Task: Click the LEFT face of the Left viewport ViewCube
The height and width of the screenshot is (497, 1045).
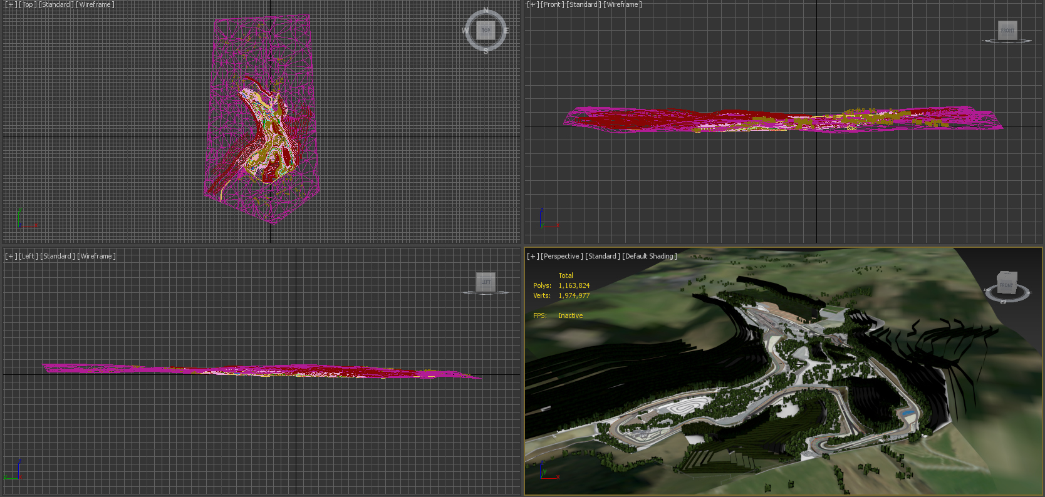Action: [486, 282]
